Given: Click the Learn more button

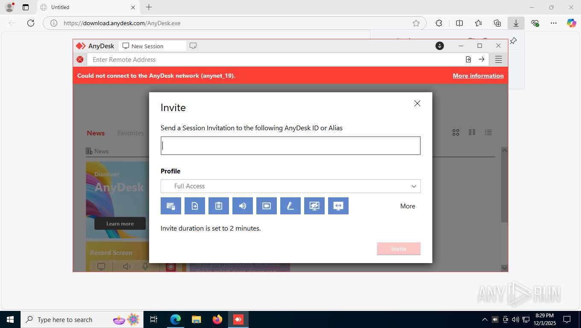Looking at the screenshot, I should point(120,223).
